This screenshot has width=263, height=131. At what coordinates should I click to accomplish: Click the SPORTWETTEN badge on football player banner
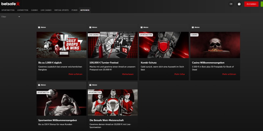pos(43,92)
